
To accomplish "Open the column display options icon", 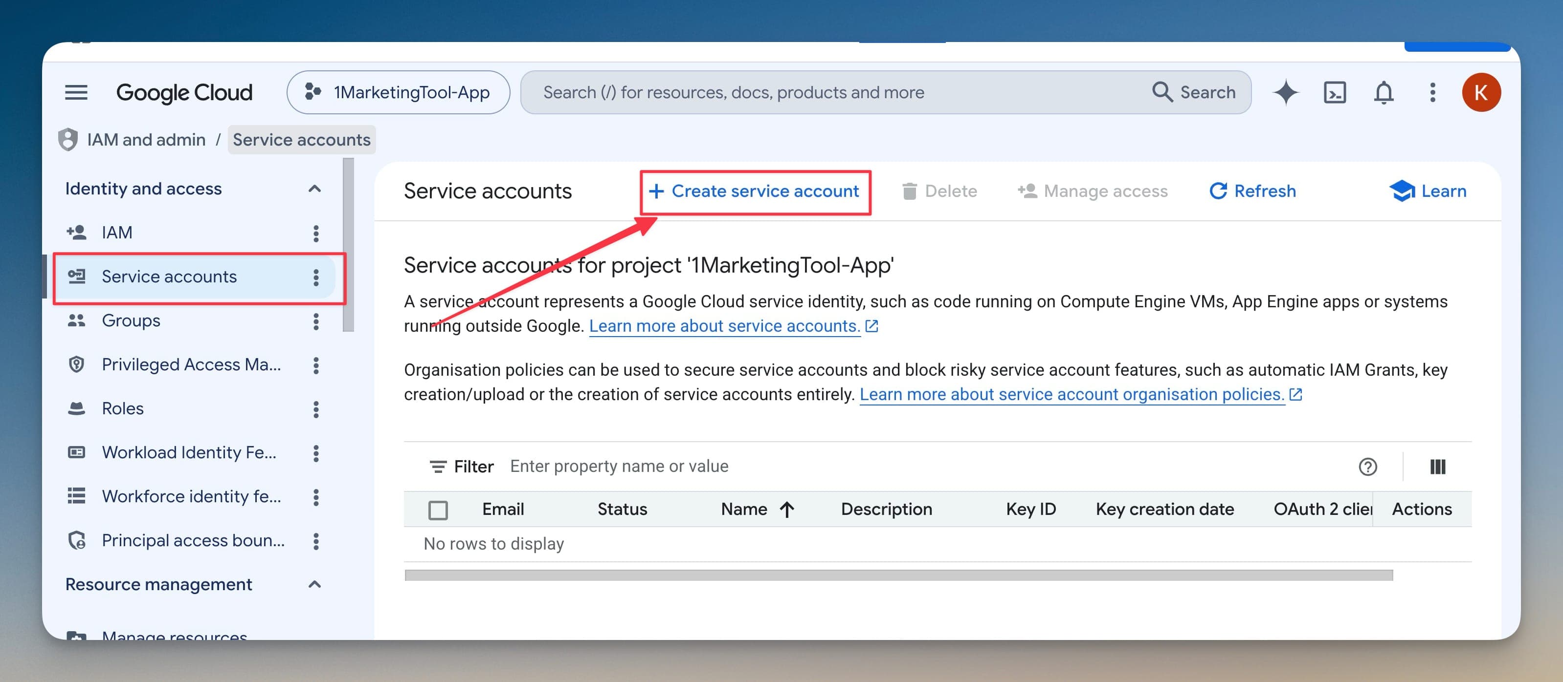I will click(1437, 466).
